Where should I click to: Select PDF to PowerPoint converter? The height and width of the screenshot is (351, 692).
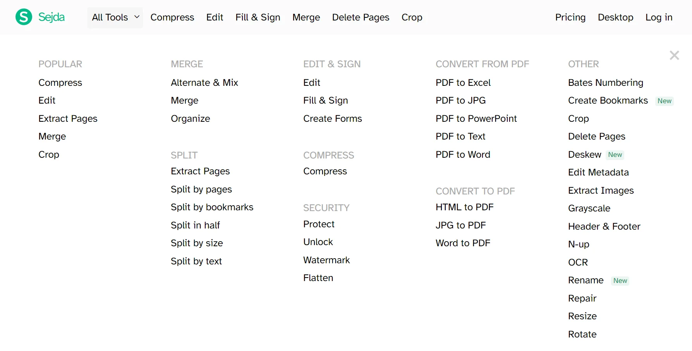[x=476, y=119]
